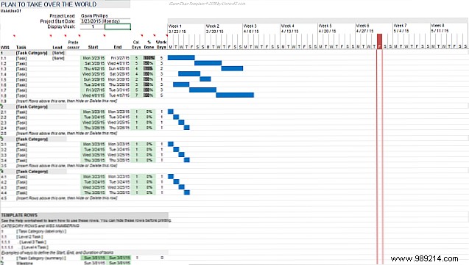Click the 'MakeUseOf' subtitle cell
This screenshot has width=469, height=265.
click(x=11, y=11)
